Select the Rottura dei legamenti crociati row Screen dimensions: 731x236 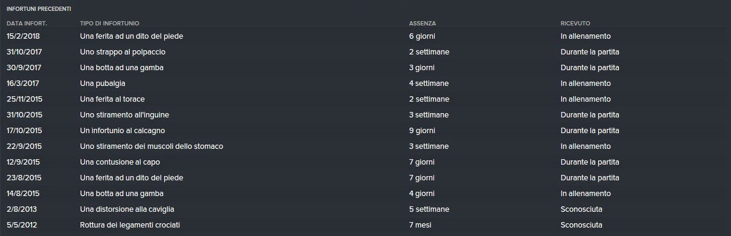tap(365, 225)
